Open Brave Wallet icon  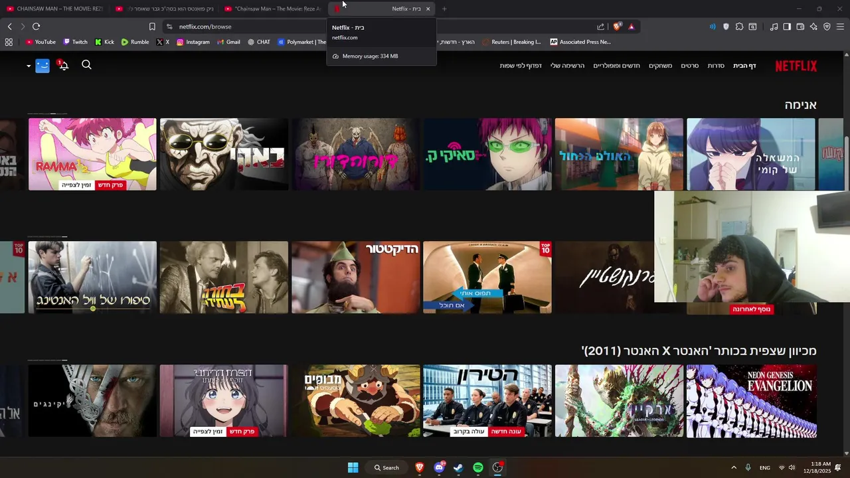click(x=800, y=27)
